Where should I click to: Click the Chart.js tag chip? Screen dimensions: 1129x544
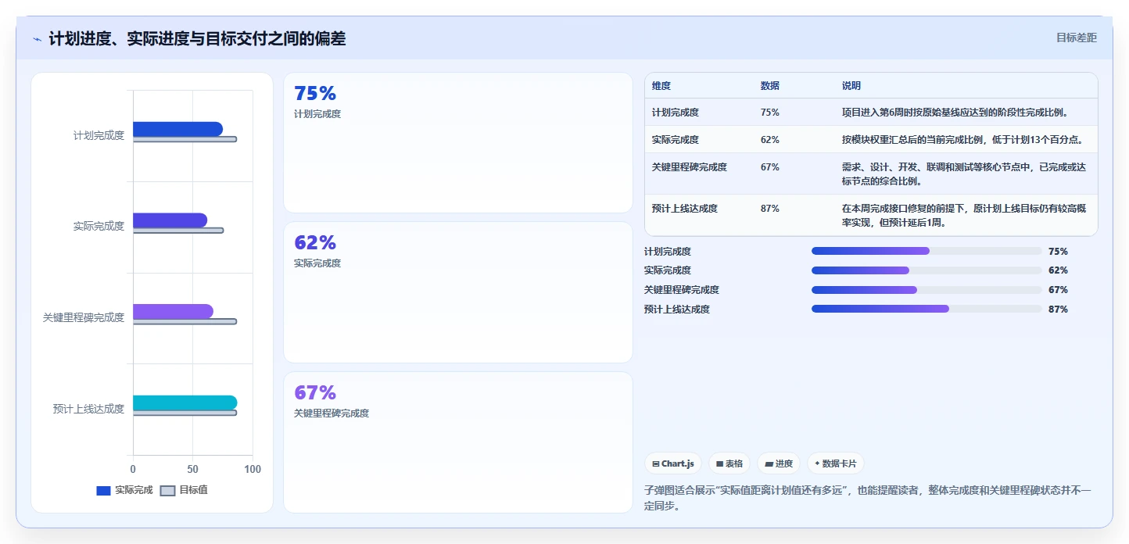click(673, 463)
